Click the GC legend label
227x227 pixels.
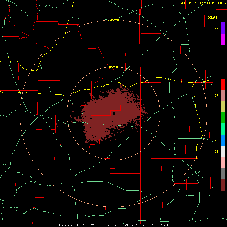(216, 174)
